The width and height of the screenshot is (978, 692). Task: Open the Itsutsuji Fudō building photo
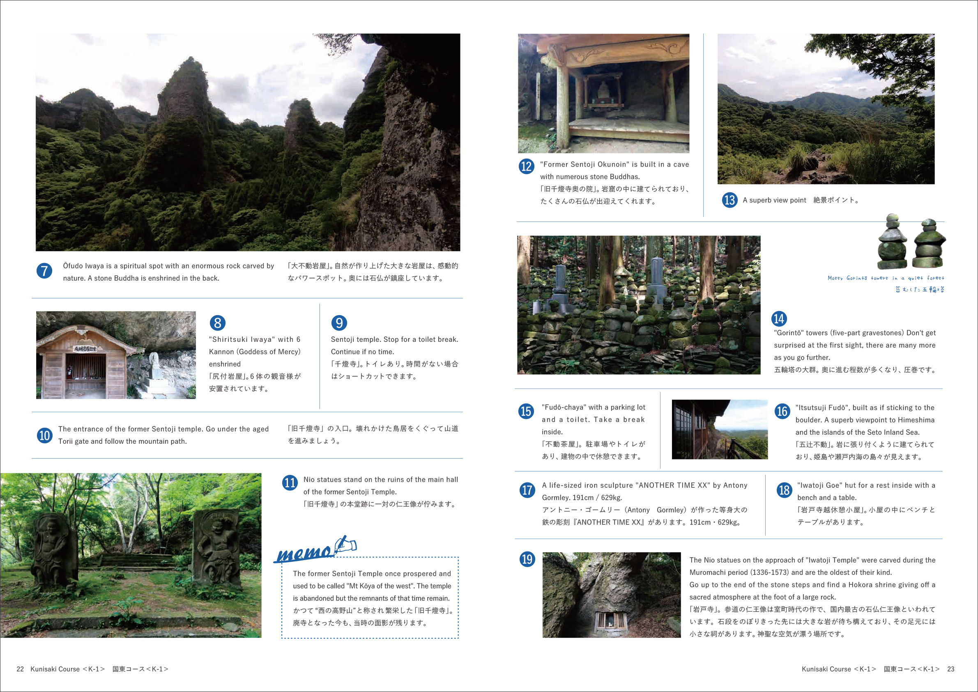tap(720, 429)
